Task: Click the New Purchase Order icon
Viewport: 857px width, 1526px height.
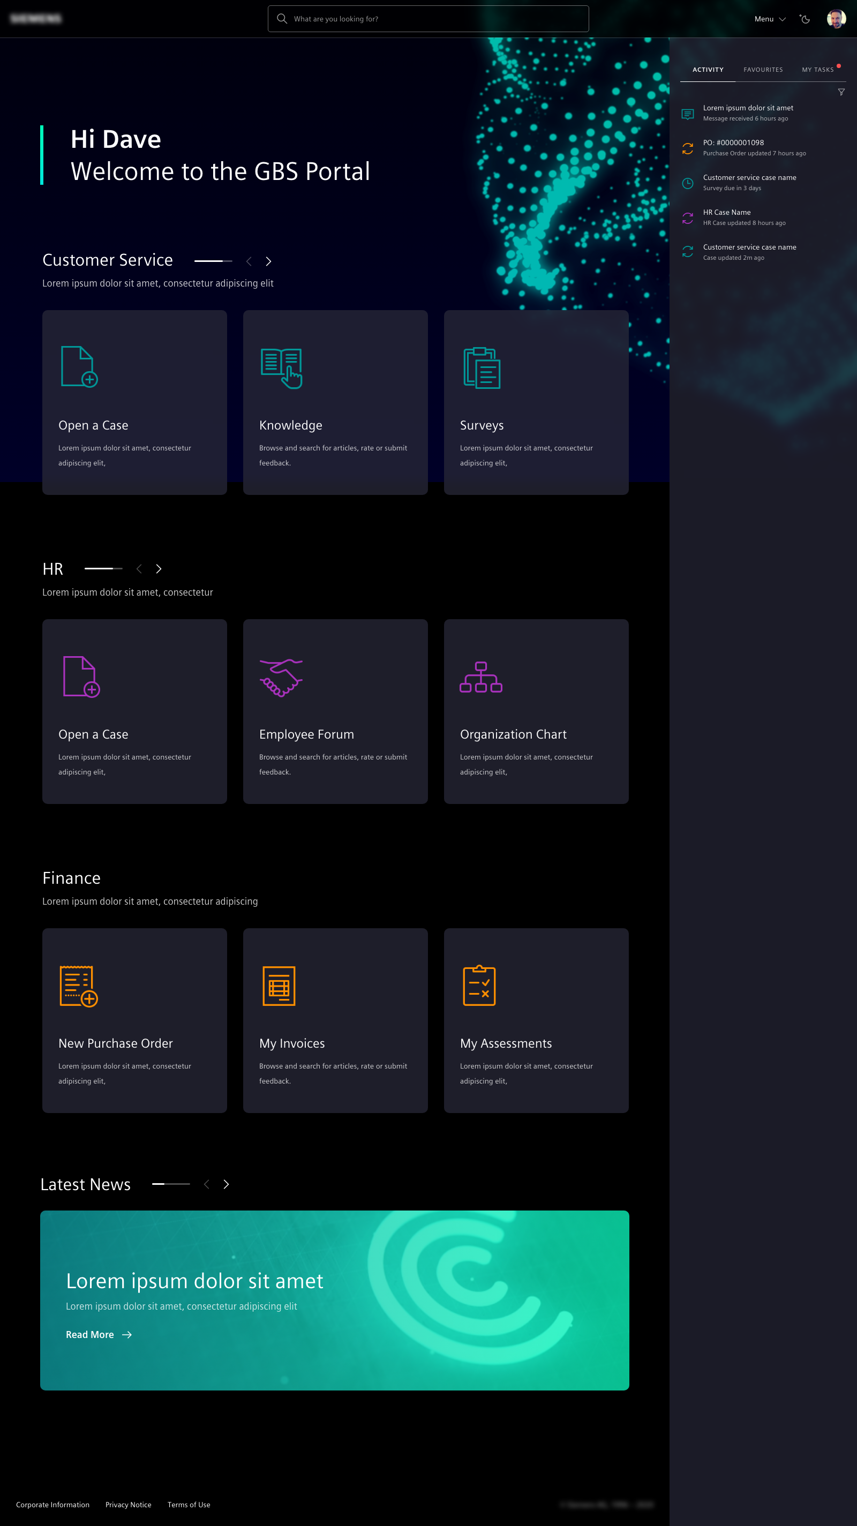Action: (79, 986)
